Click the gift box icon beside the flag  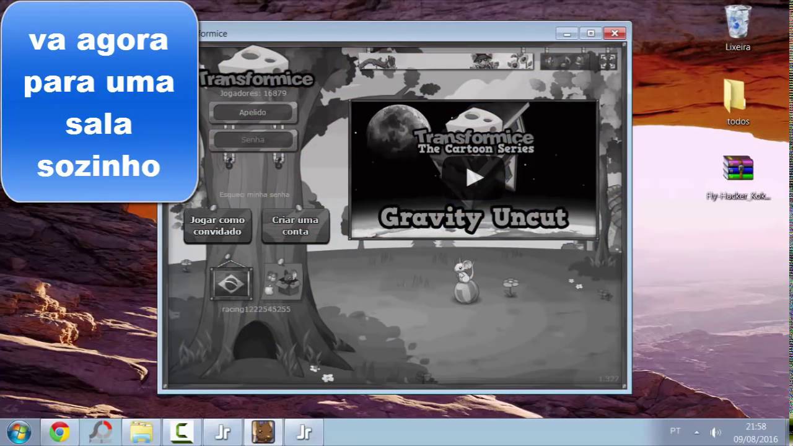pos(283,282)
